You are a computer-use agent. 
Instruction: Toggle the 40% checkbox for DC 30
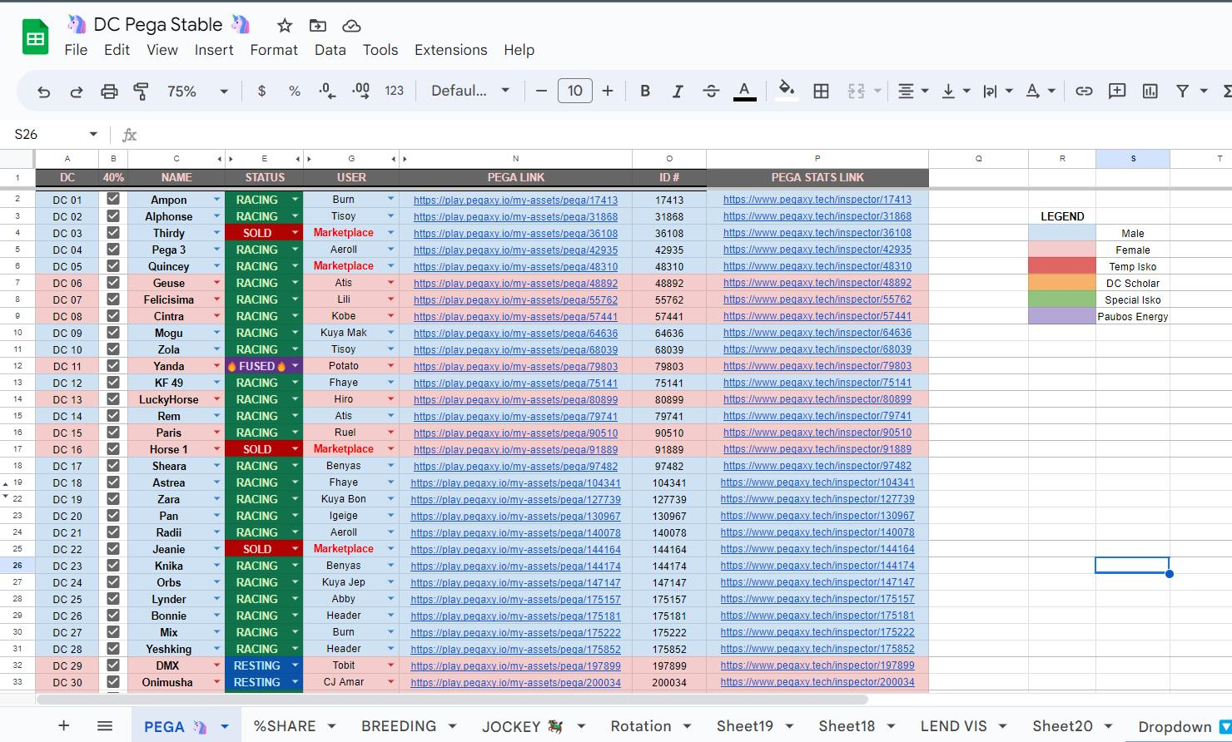[113, 681]
